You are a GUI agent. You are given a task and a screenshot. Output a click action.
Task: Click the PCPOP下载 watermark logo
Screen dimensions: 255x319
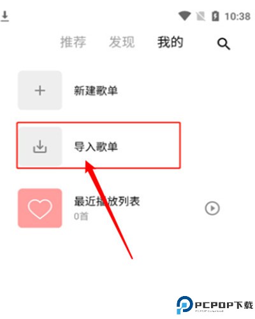pyautogui.click(x=215, y=305)
